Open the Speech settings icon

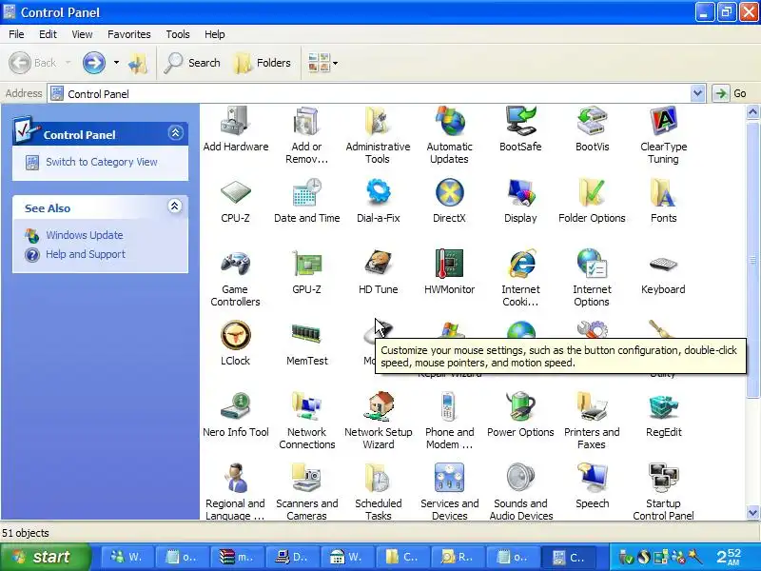coord(592,485)
